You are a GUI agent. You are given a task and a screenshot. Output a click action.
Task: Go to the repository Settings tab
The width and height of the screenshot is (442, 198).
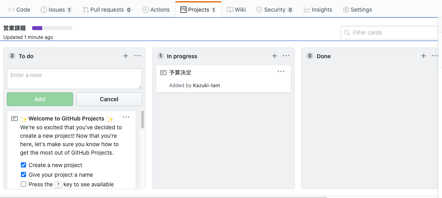[x=357, y=10]
